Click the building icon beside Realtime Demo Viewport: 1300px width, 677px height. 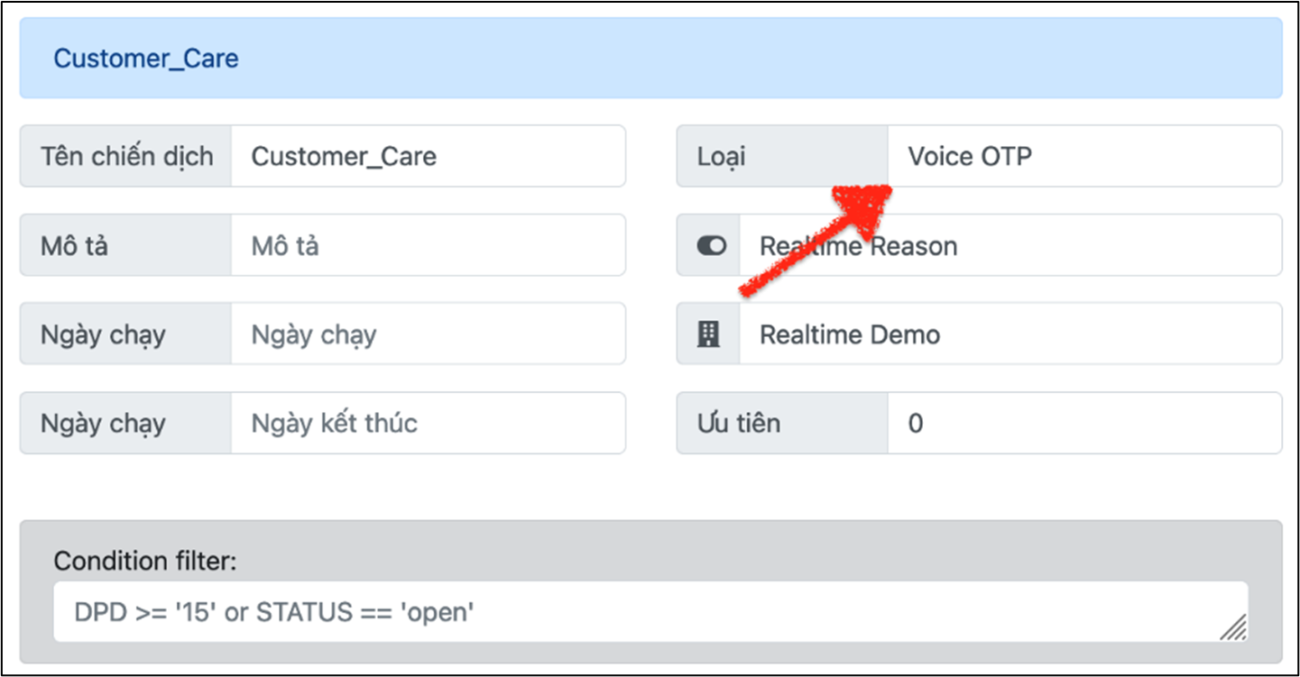coord(710,334)
